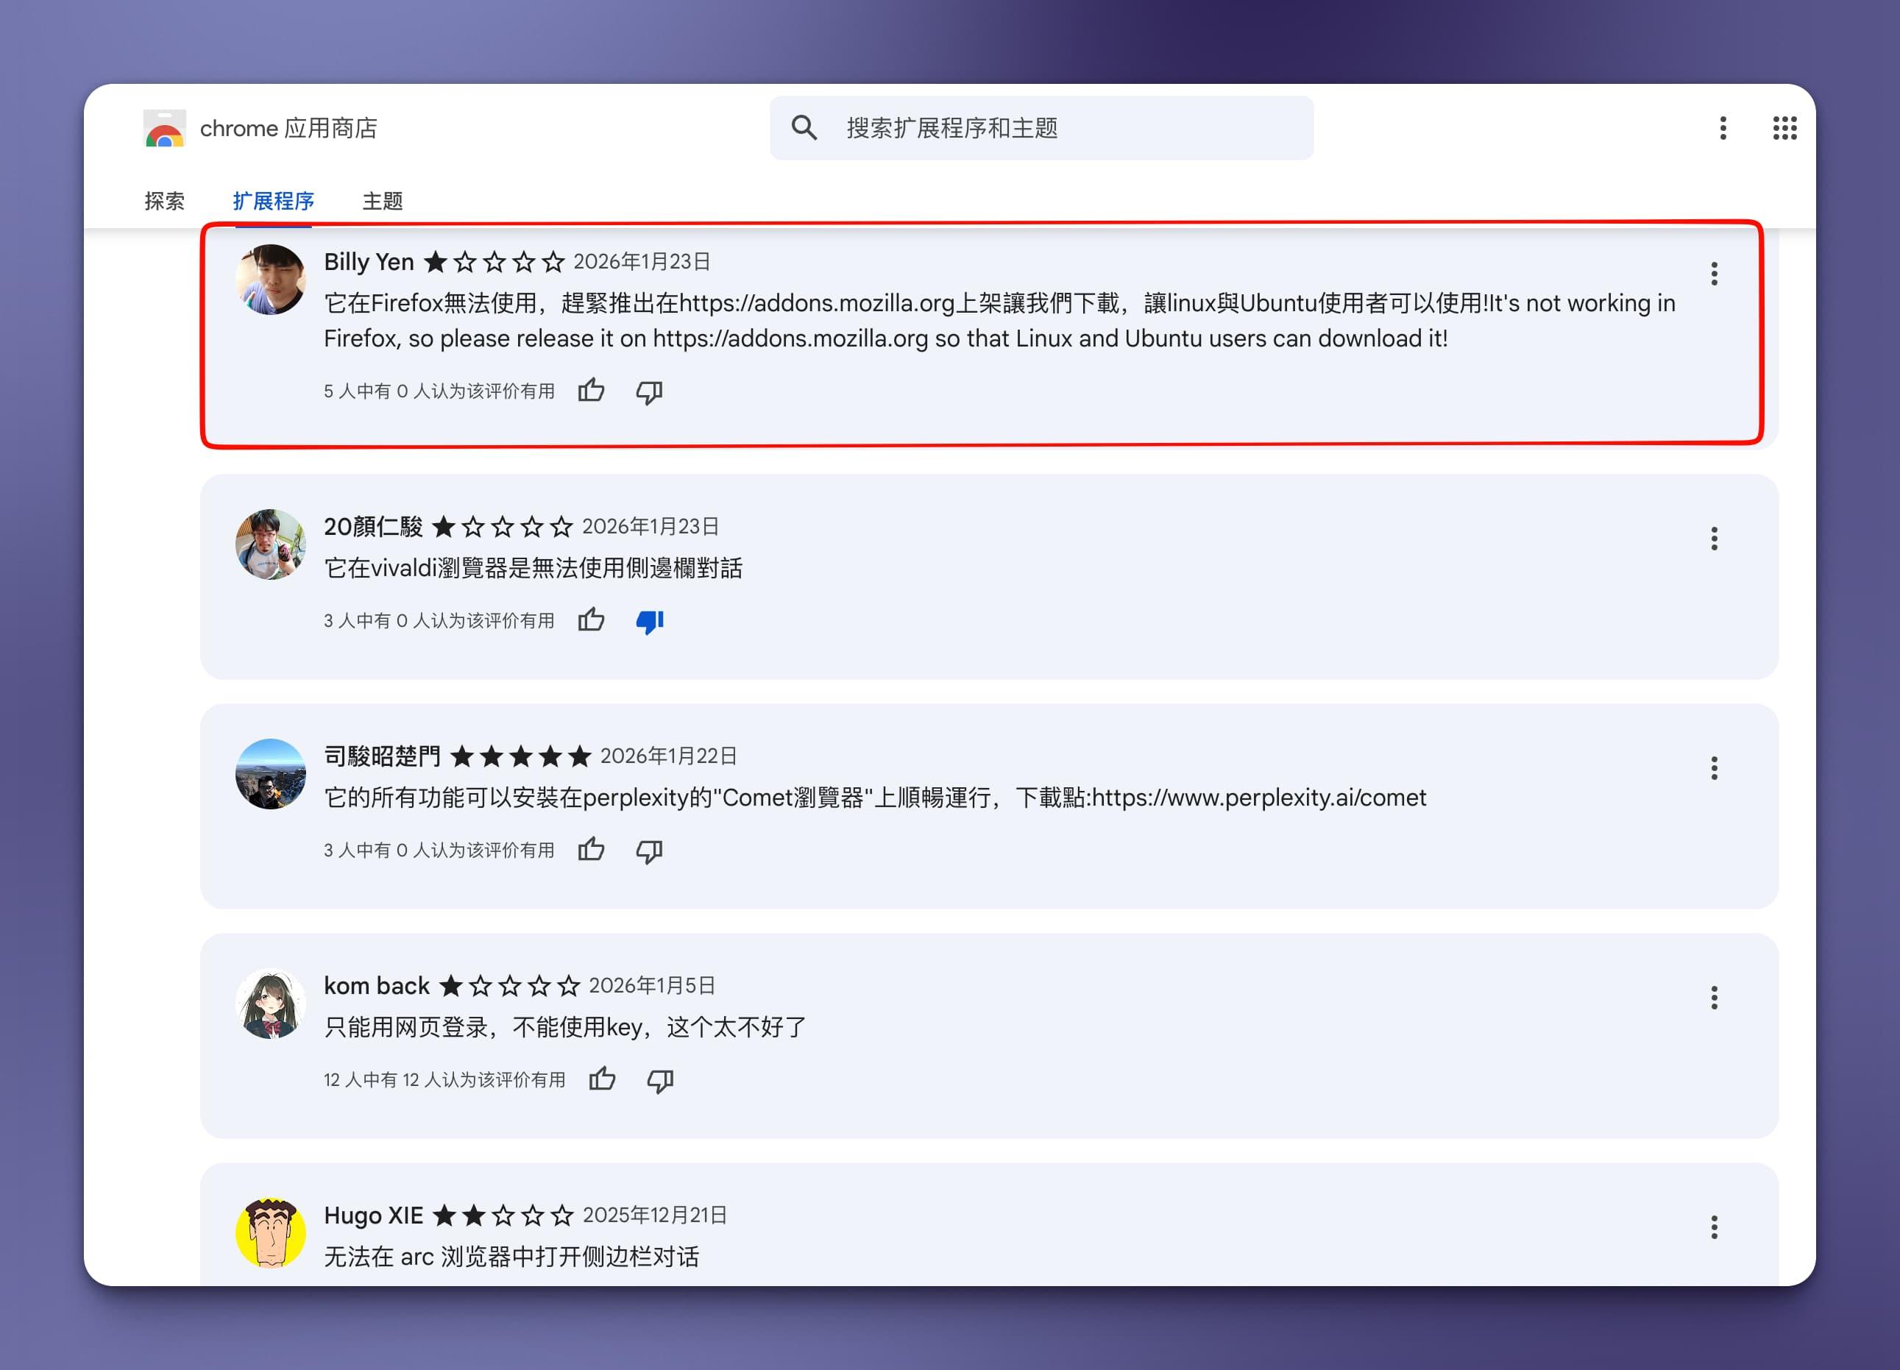Thumbs down kom back's review
The image size is (1900, 1370).
click(x=660, y=1080)
